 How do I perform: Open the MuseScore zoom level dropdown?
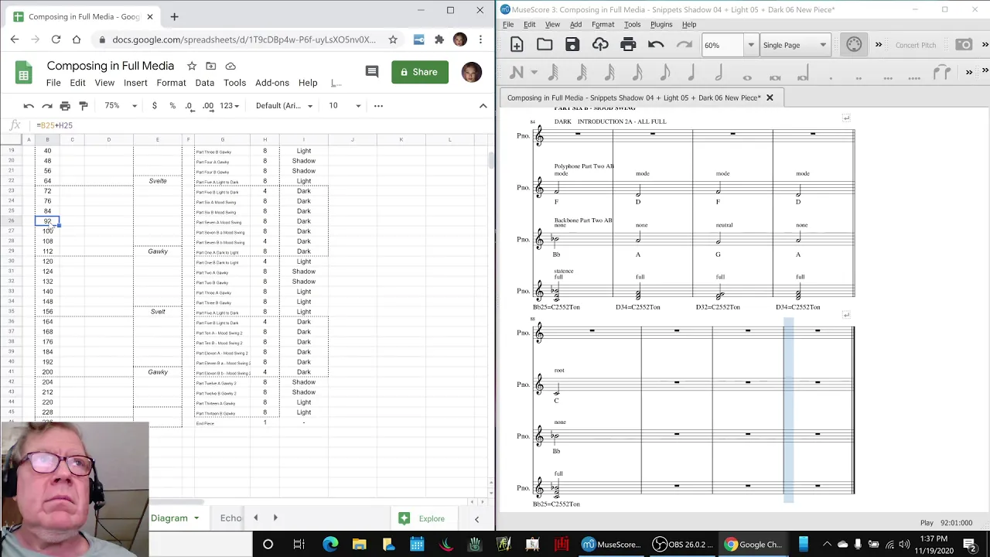pos(750,45)
